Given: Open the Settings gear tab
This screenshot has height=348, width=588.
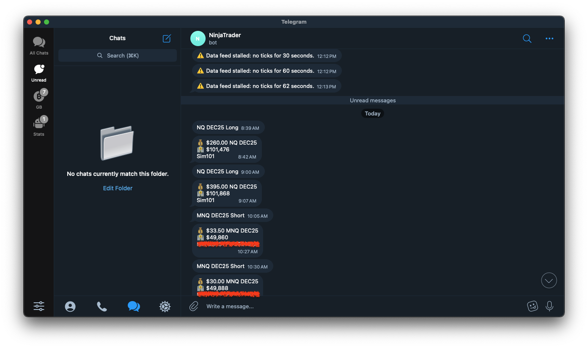Looking at the screenshot, I should [165, 307].
